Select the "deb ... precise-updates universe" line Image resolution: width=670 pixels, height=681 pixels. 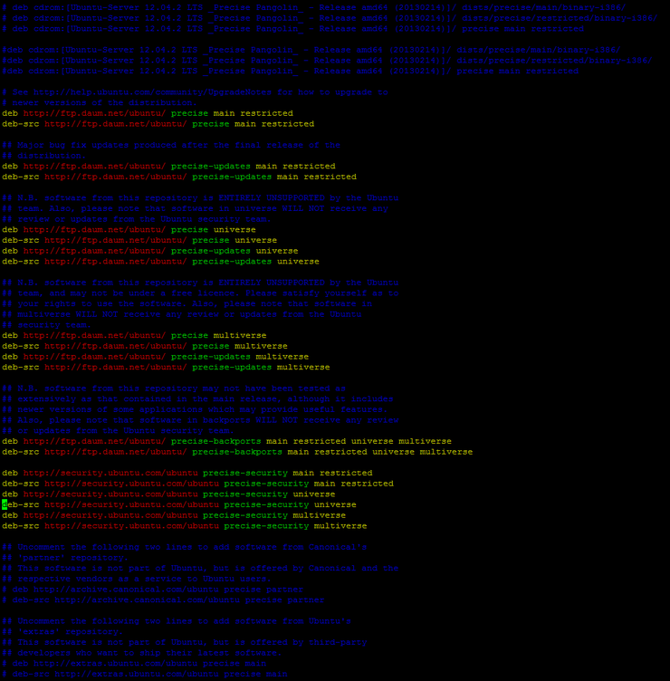(x=150, y=251)
